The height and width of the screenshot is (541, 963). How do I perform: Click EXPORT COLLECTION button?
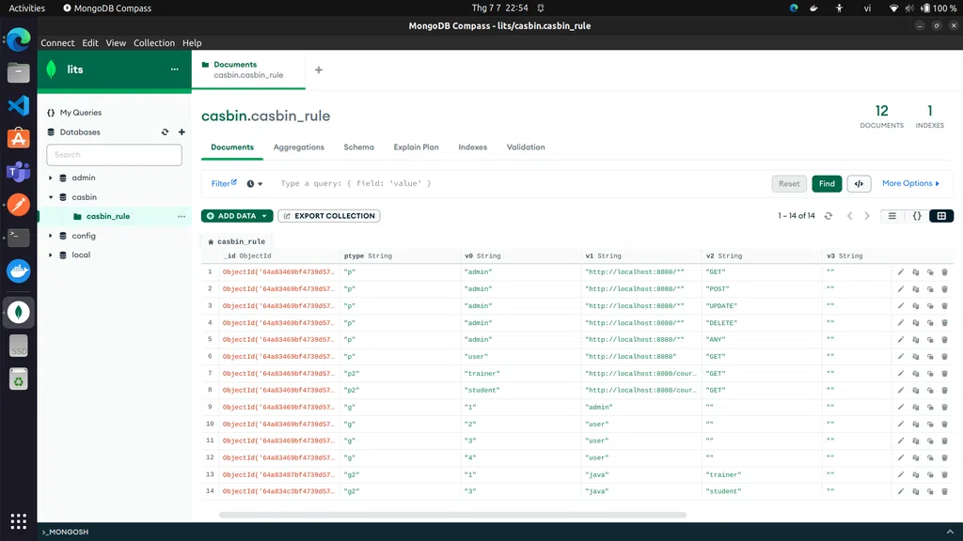pos(328,216)
